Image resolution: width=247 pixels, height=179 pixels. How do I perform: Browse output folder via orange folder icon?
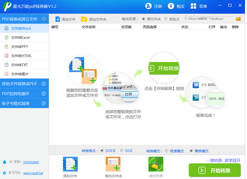[238, 19]
